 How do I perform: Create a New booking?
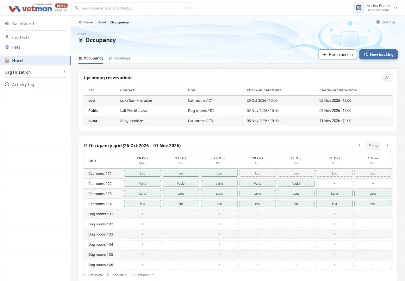[x=378, y=54]
